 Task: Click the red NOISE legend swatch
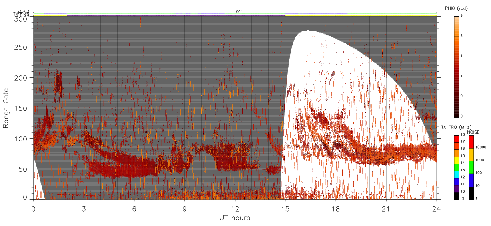click(471, 142)
